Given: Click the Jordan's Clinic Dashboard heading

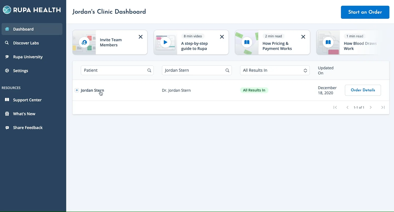Looking at the screenshot, I should [x=109, y=12].
